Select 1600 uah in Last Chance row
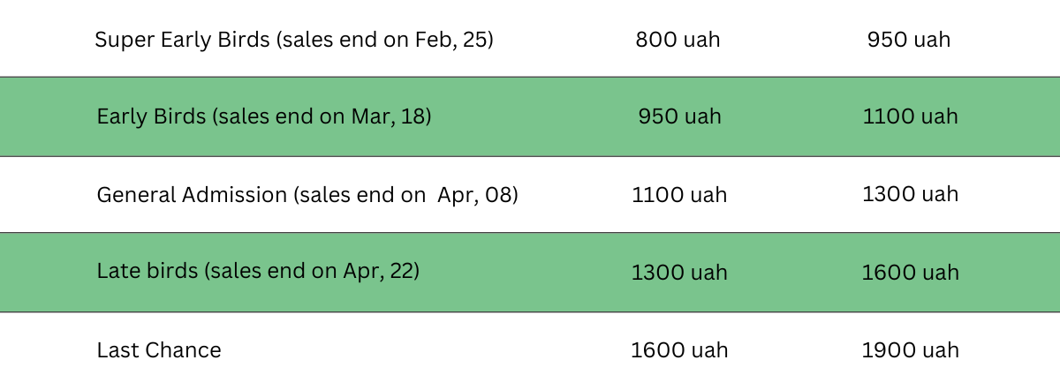This screenshot has width=1060, height=390. click(x=679, y=350)
